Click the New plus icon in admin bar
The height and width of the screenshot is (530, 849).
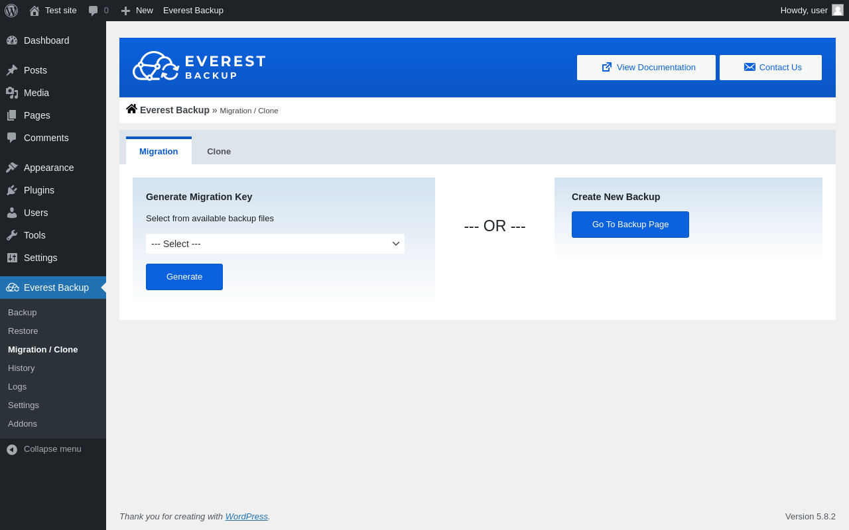pyautogui.click(x=125, y=11)
